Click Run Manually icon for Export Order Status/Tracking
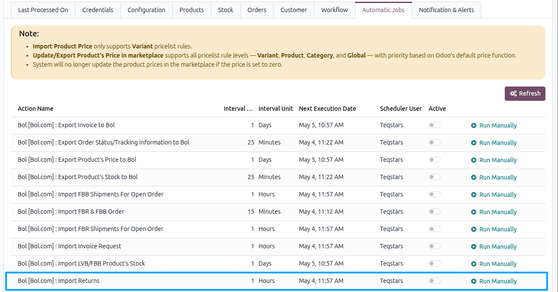The height and width of the screenshot is (292, 558). (x=474, y=143)
